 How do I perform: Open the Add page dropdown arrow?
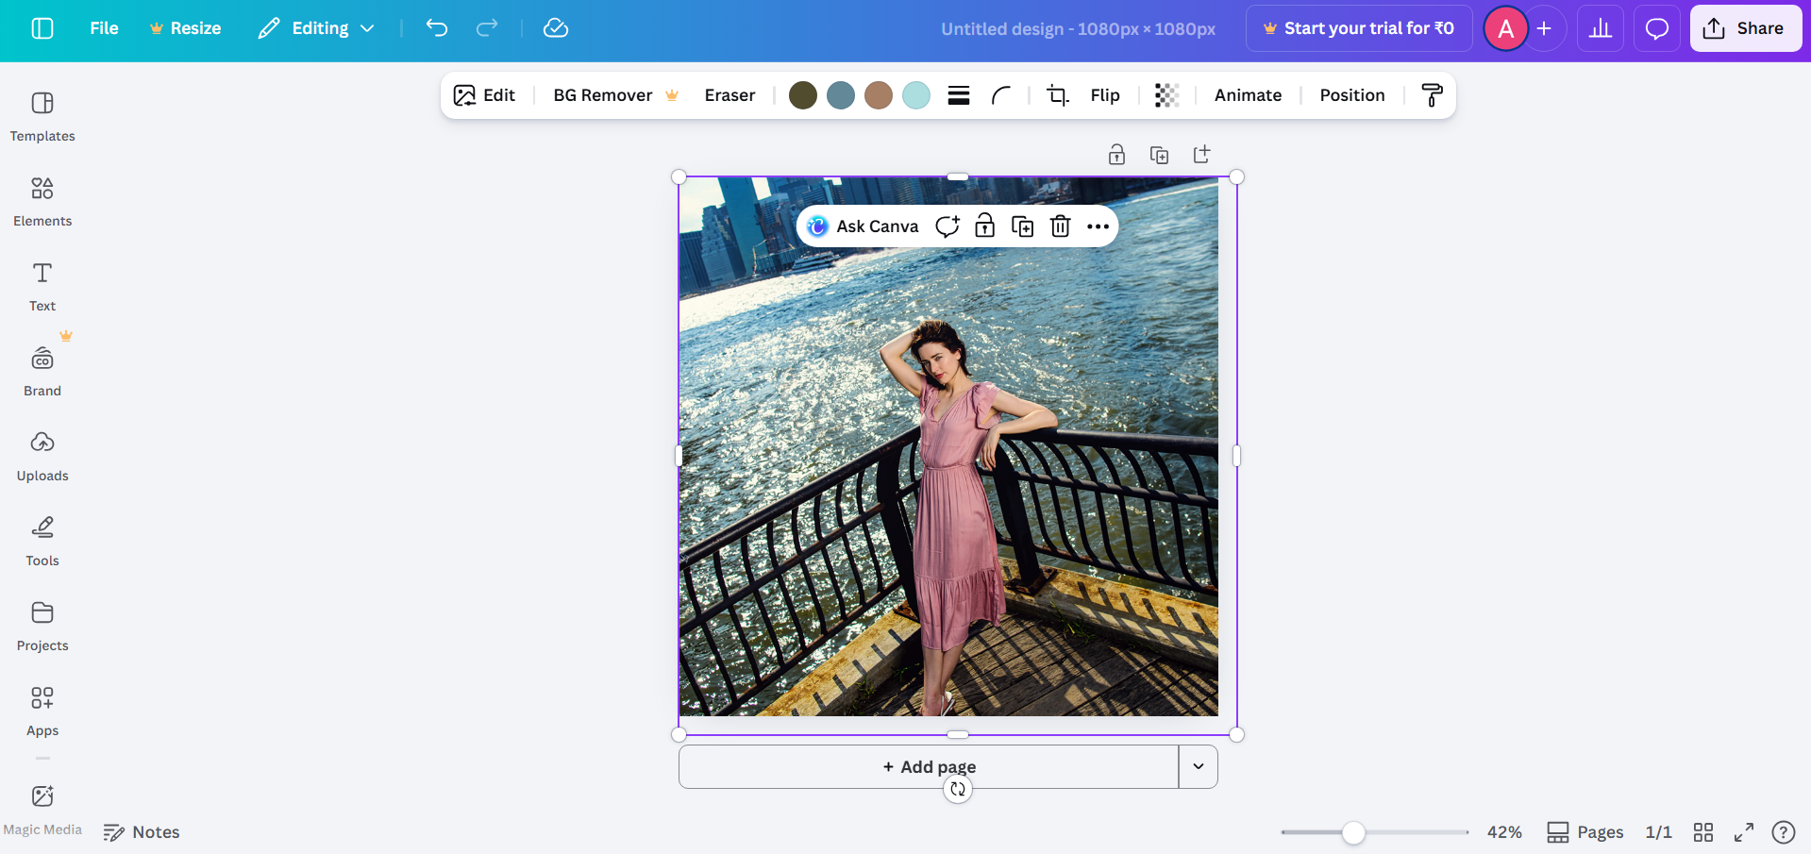coord(1198,766)
